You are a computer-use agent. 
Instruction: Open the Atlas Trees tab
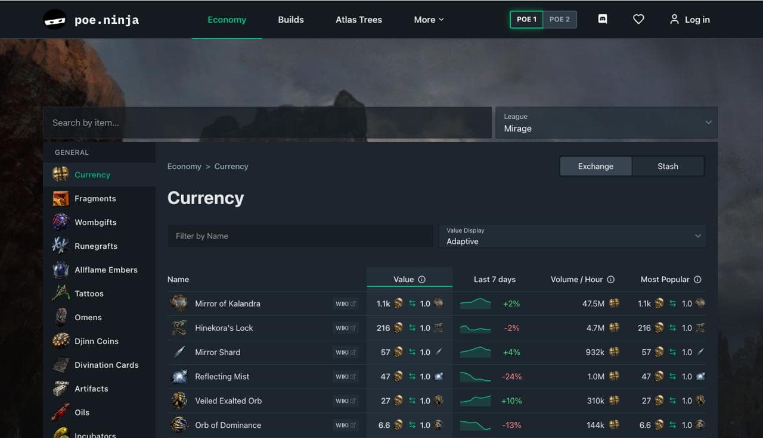pos(359,20)
